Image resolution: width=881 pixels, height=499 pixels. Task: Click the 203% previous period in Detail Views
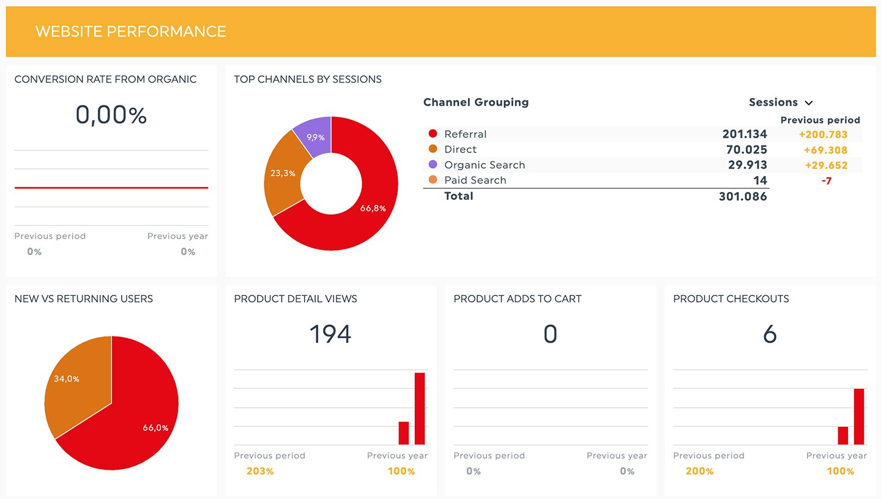click(260, 471)
